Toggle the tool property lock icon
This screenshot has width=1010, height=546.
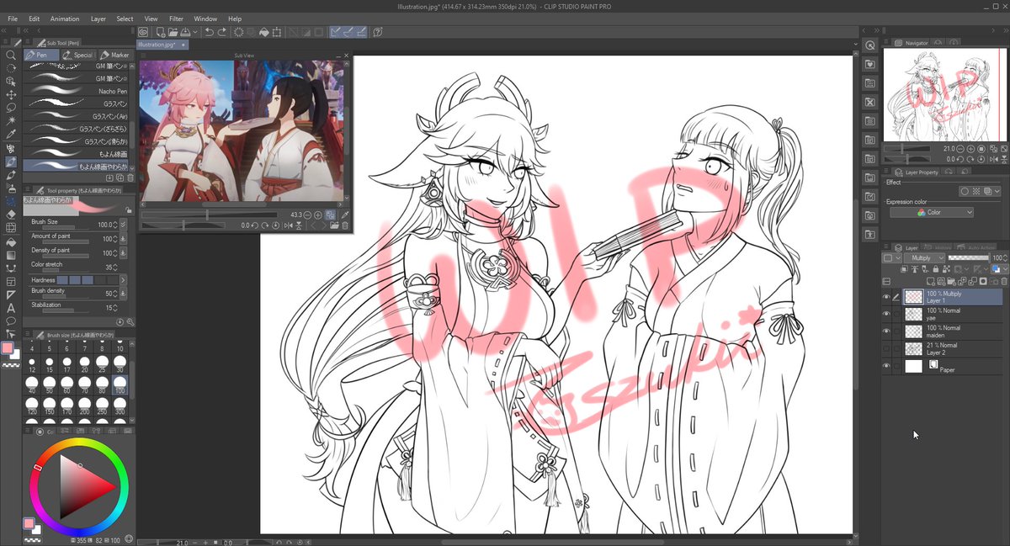(x=128, y=209)
